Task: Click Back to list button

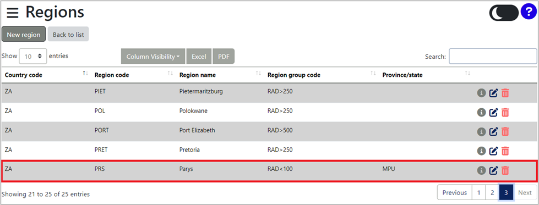Action: point(68,34)
